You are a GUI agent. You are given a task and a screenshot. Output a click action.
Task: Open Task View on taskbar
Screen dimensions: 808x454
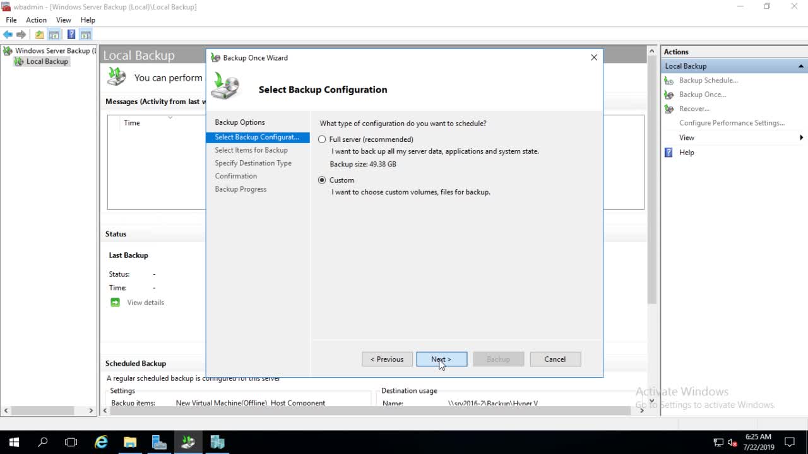pyautogui.click(x=71, y=442)
